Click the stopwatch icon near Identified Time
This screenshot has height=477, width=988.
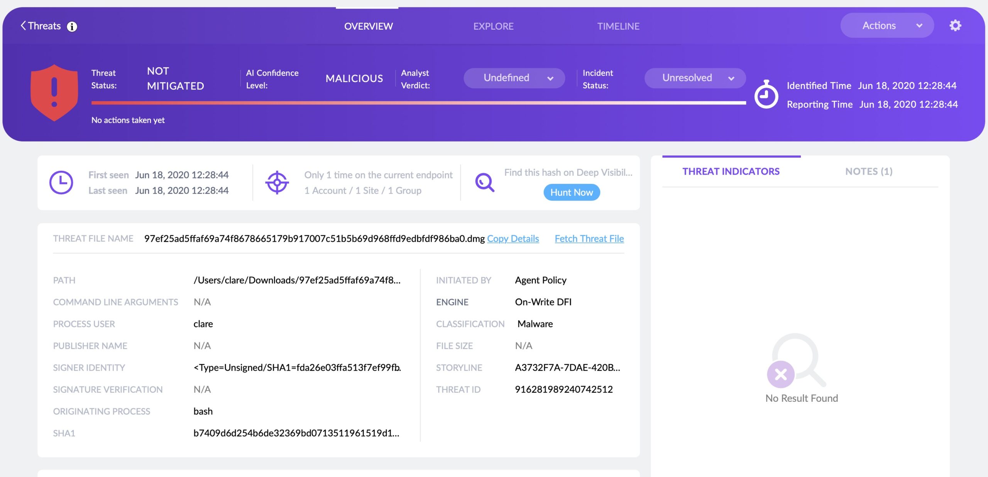point(766,94)
